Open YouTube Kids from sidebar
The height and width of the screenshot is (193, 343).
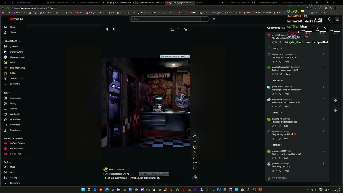click(x=15, y=154)
